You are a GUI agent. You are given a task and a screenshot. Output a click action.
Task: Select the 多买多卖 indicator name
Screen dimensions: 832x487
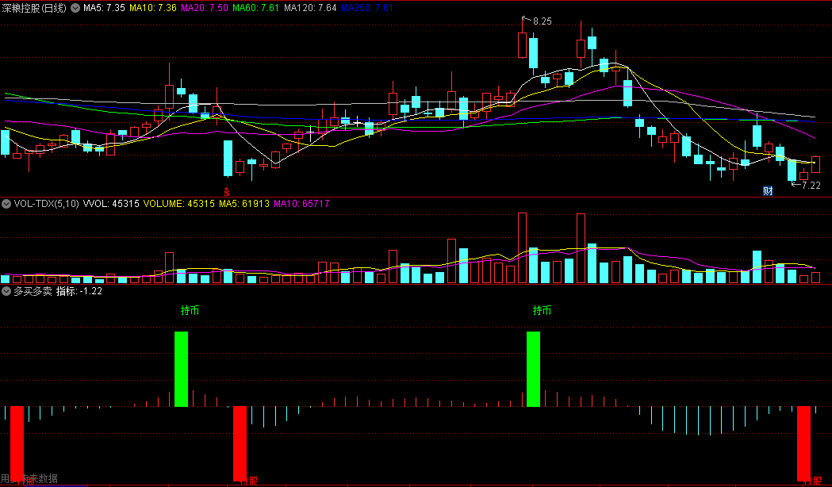(33, 291)
